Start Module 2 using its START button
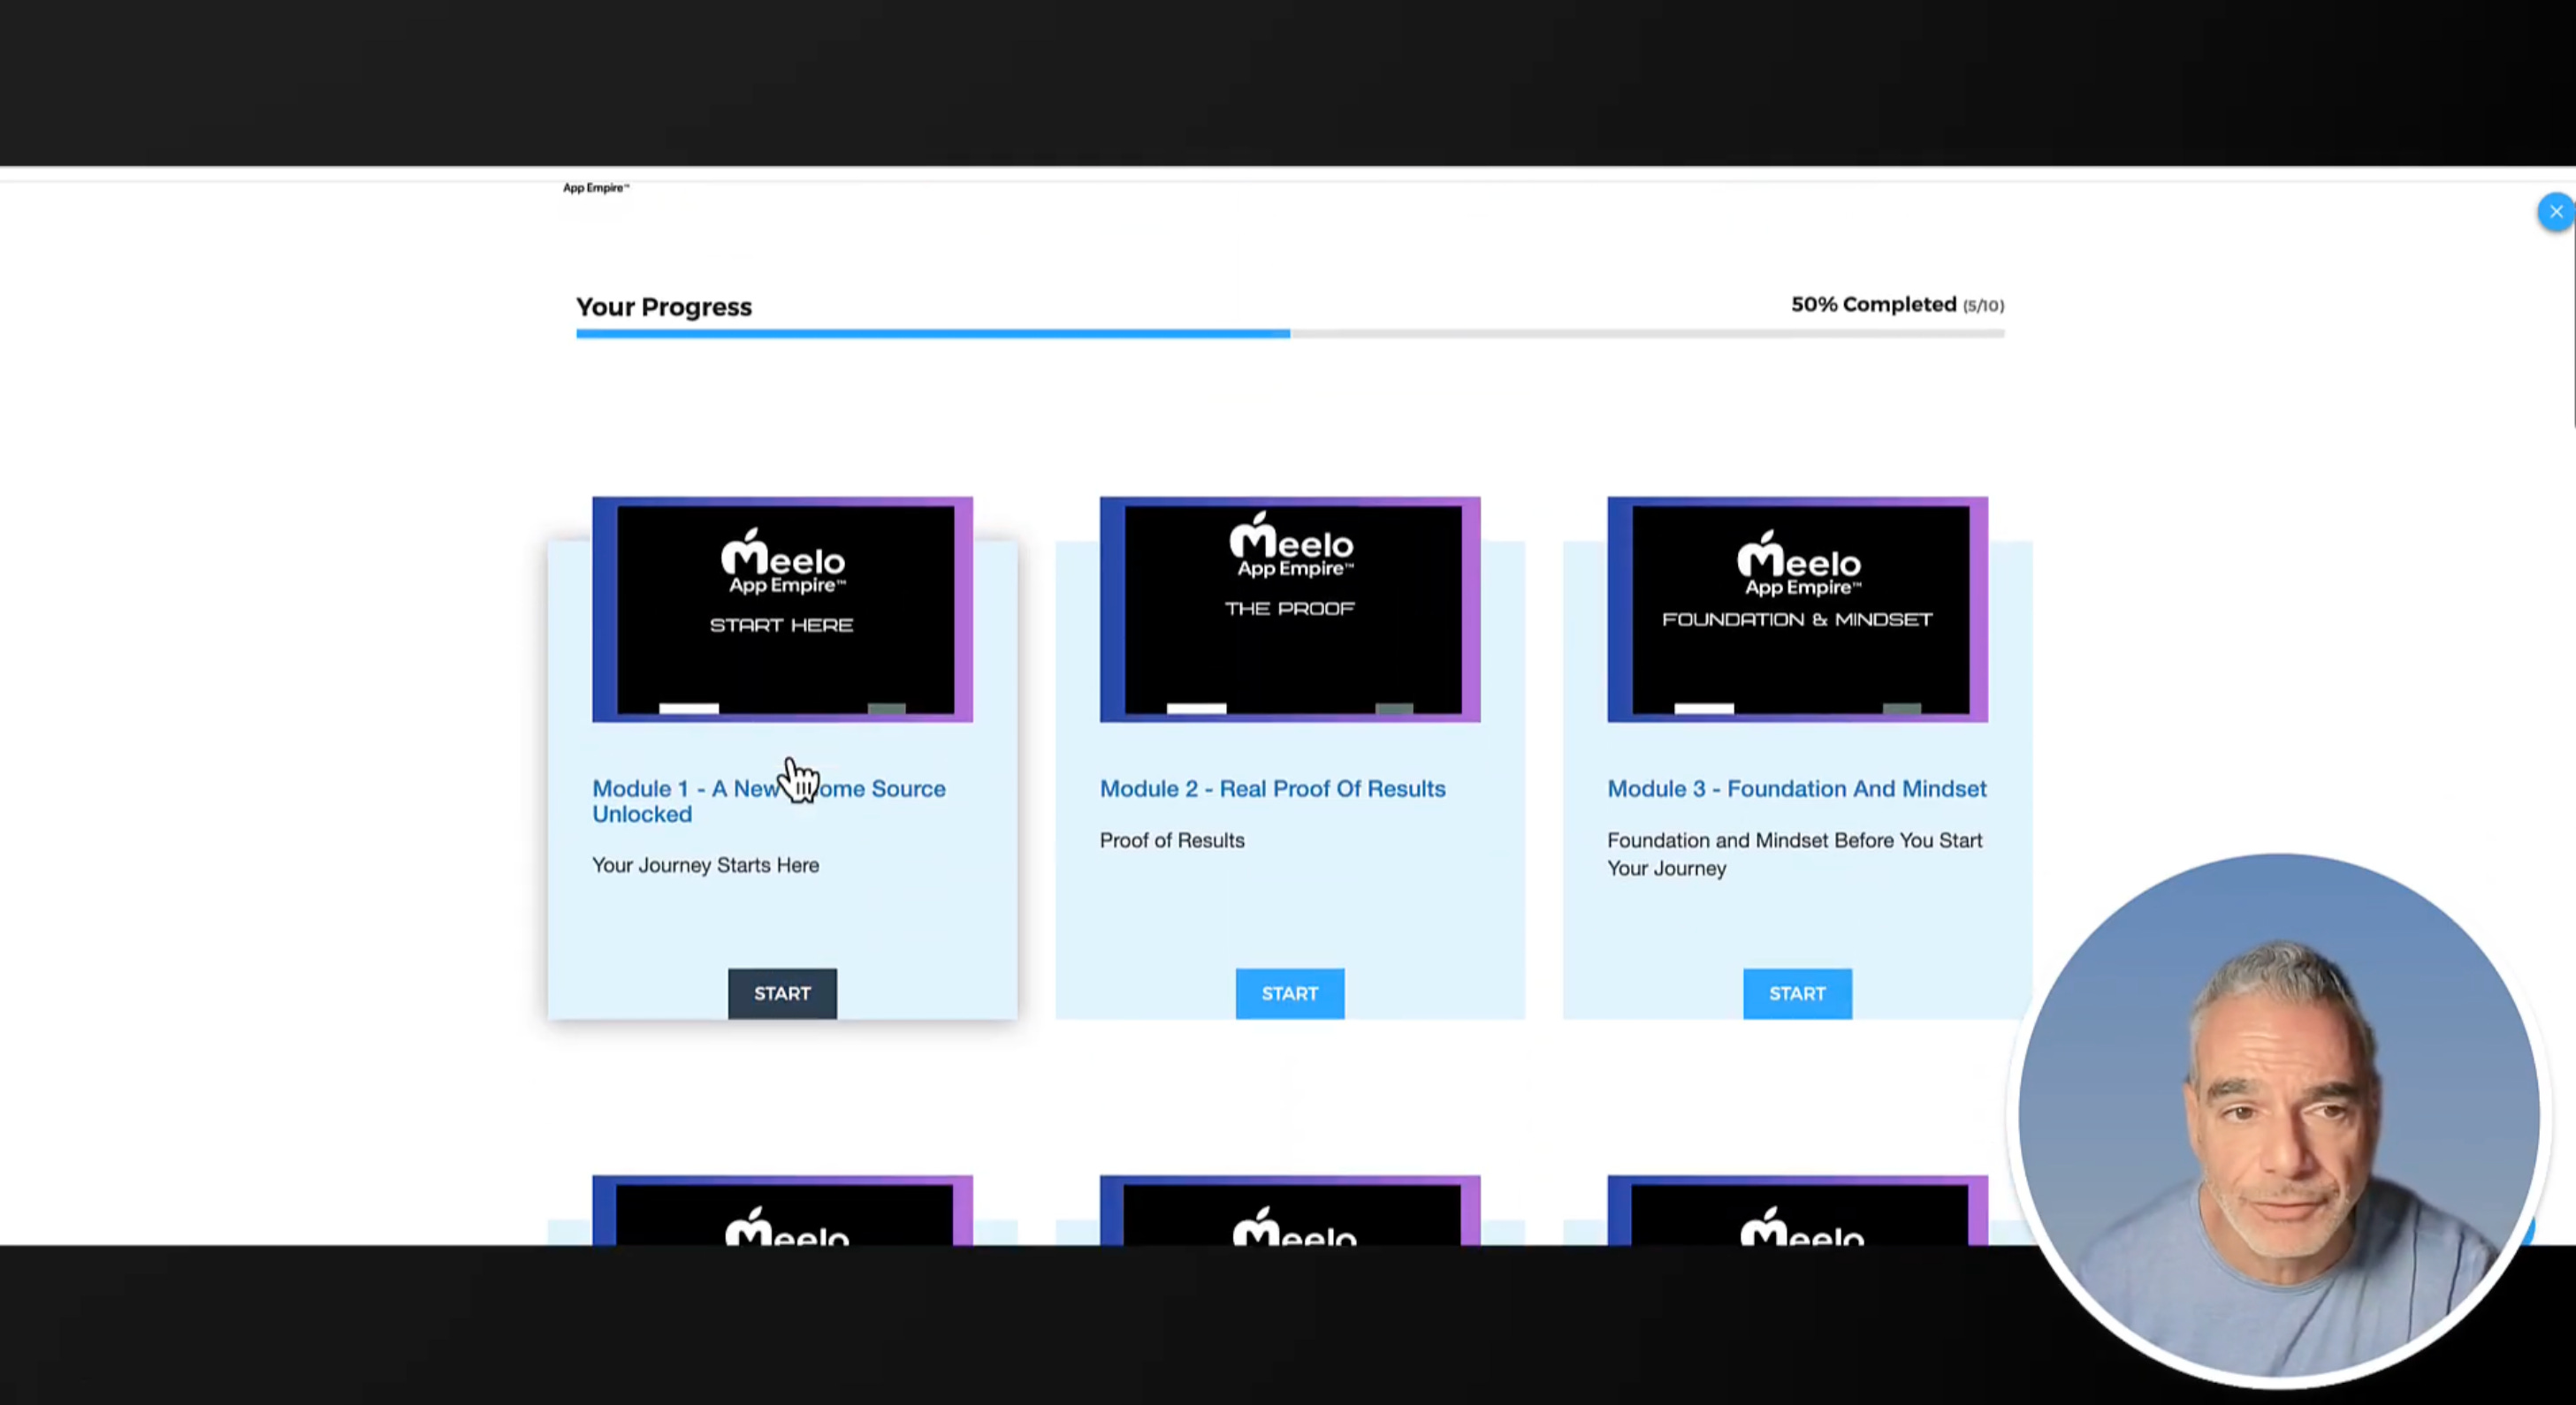 tap(1290, 993)
